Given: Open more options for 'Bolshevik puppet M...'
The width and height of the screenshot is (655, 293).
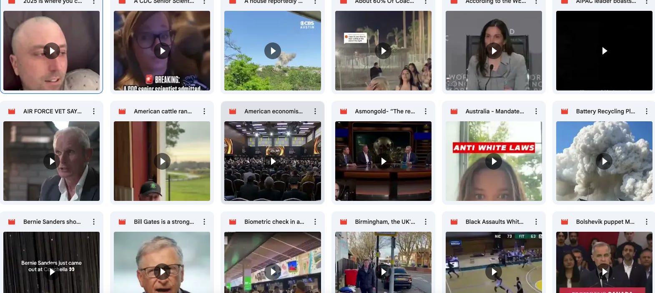Looking at the screenshot, I should click(647, 222).
